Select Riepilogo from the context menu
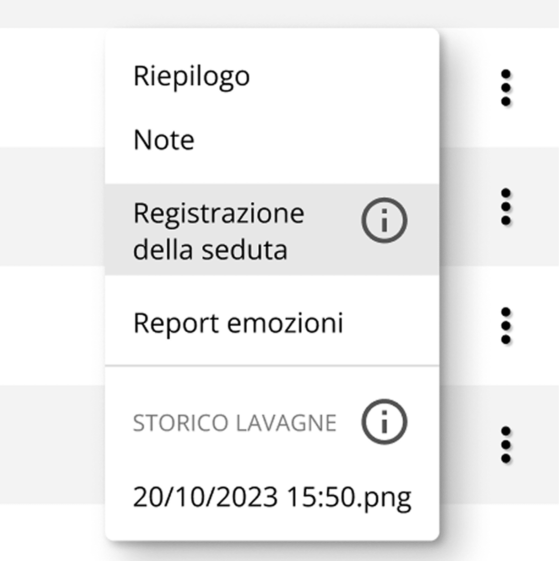 point(191,76)
